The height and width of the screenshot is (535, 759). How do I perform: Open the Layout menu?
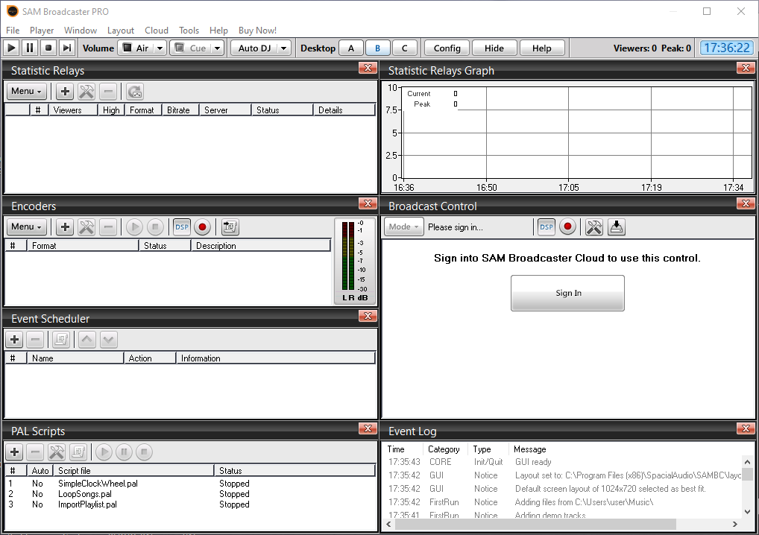121,30
